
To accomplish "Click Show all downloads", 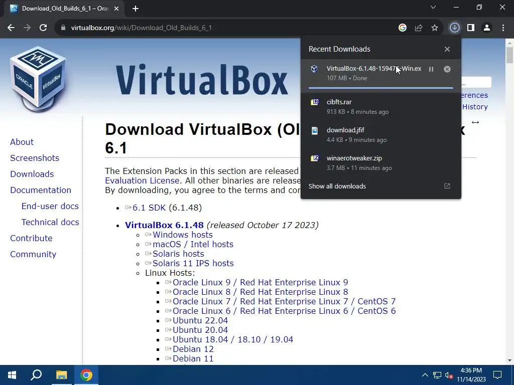I will (337, 186).
